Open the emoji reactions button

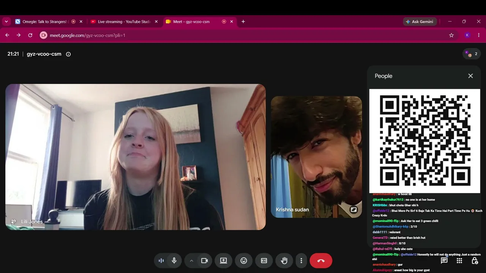244,260
